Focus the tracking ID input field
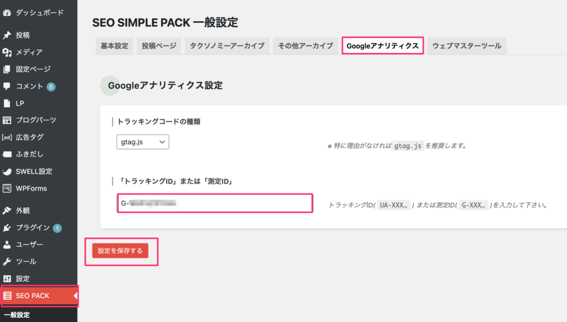This screenshot has width=567, height=322. [x=215, y=203]
